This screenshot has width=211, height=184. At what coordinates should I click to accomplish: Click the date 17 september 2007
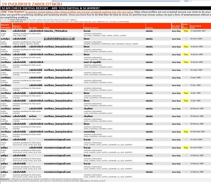point(198,31)
